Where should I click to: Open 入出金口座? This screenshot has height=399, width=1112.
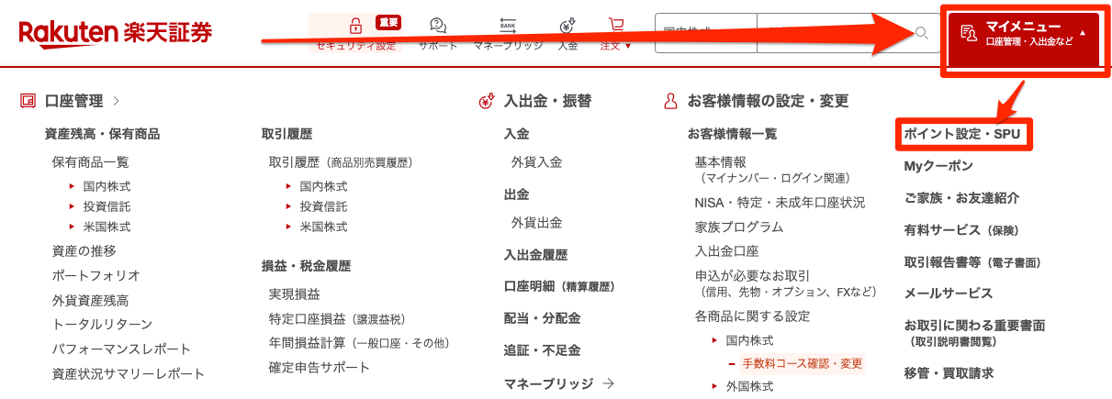[727, 250]
